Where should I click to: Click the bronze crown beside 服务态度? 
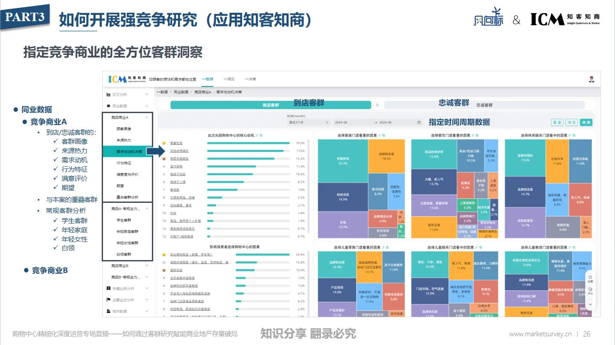tap(163, 270)
